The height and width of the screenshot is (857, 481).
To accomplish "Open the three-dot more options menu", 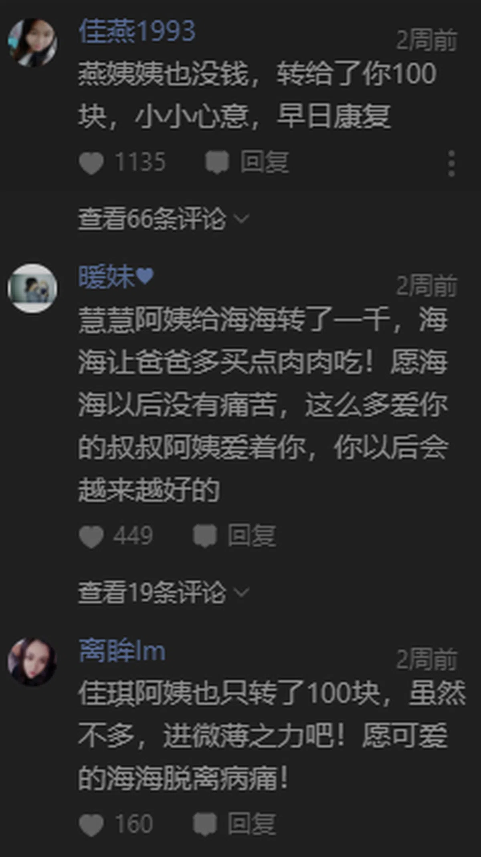I will (451, 163).
